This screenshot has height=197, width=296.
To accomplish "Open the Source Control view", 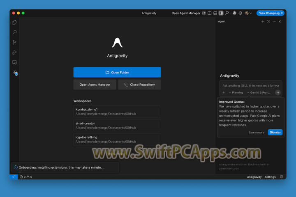I will click(x=14, y=42).
